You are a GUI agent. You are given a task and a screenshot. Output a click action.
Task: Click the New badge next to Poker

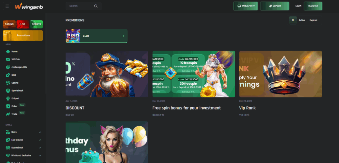(x=22, y=105)
